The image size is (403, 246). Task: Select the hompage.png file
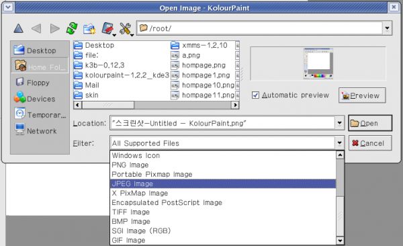tap(198, 65)
